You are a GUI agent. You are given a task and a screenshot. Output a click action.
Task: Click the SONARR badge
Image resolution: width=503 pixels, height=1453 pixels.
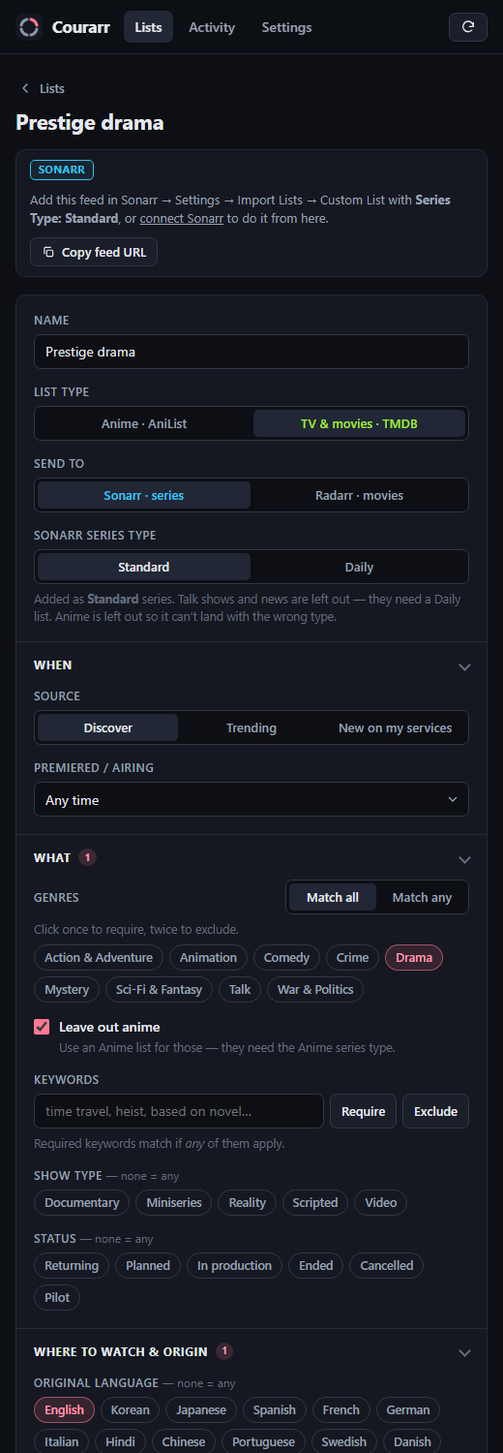click(62, 170)
